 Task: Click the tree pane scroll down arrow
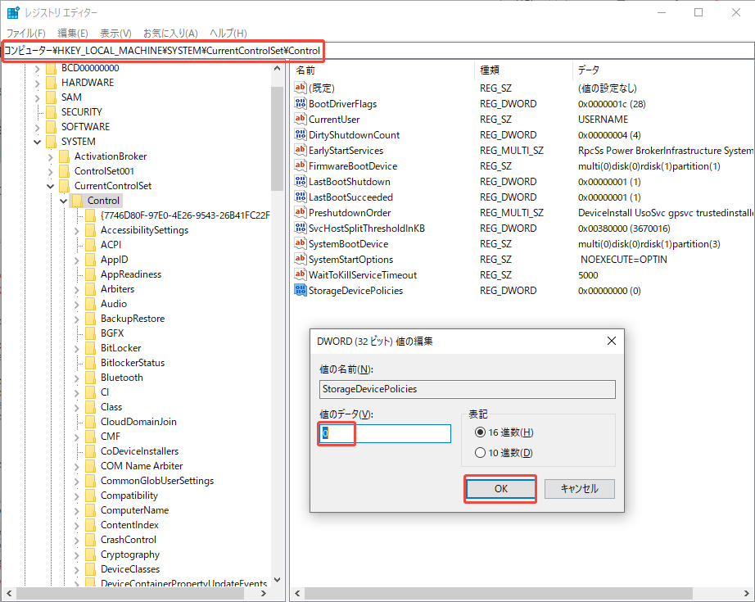point(277,579)
